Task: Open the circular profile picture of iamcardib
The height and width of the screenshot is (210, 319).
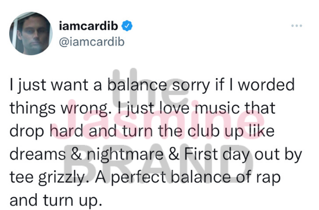Action: click(x=31, y=34)
